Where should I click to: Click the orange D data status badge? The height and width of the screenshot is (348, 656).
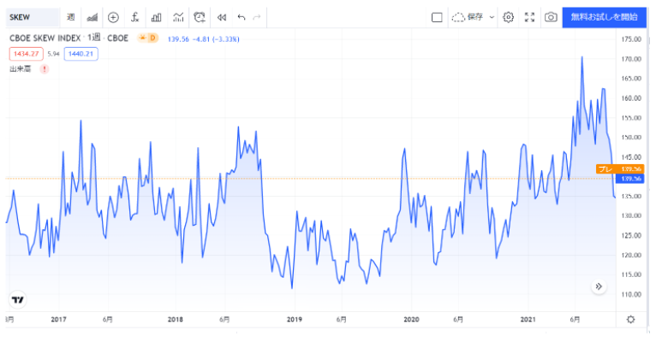coord(152,38)
